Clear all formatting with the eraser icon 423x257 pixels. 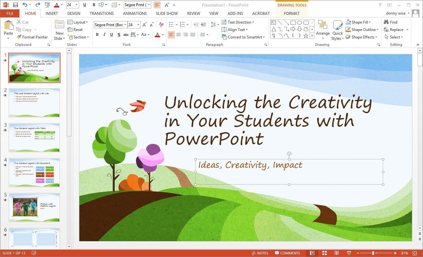click(x=161, y=25)
